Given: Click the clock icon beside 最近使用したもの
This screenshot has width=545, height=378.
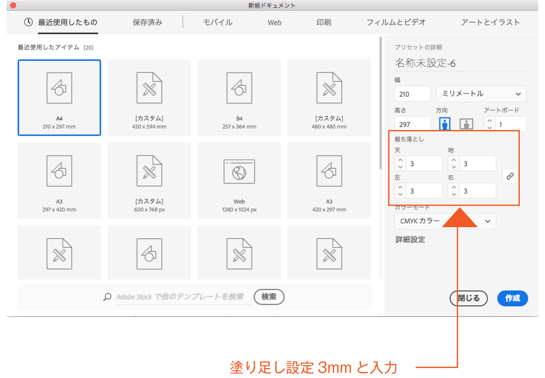Looking at the screenshot, I should (x=28, y=22).
